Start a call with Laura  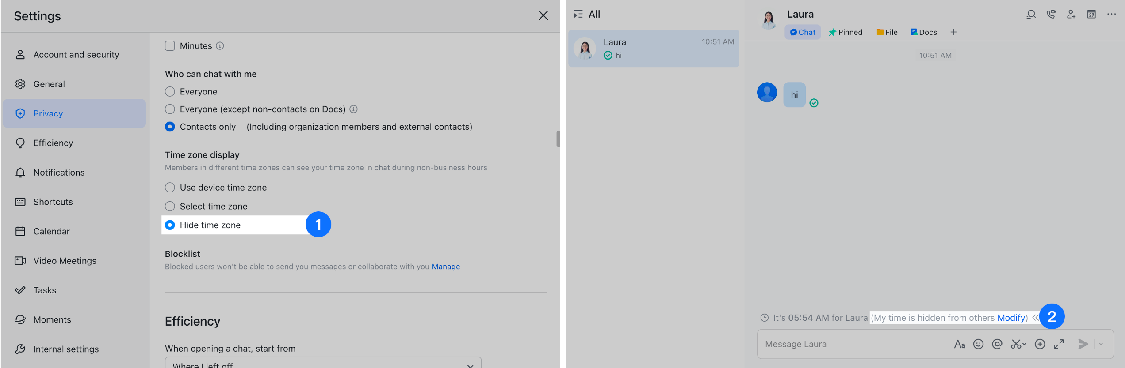click(1051, 15)
